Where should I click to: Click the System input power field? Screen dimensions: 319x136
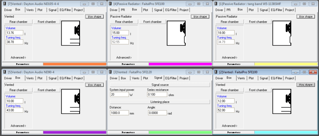tap(118, 95)
